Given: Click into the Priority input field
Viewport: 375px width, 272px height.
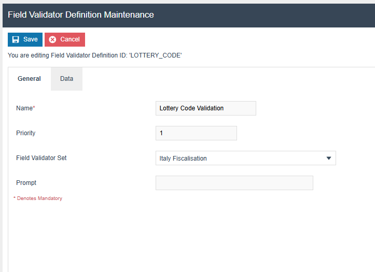Looking at the screenshot, I should pyautogui.click(x=196, y=133).
